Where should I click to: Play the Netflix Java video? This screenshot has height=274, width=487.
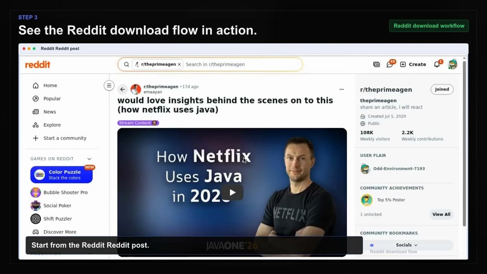coord(232,192)
